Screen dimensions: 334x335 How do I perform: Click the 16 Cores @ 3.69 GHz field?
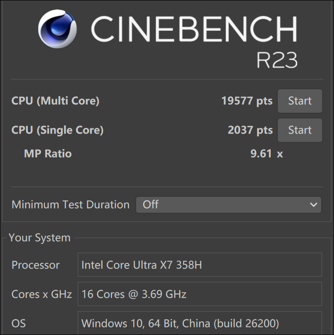199,294
